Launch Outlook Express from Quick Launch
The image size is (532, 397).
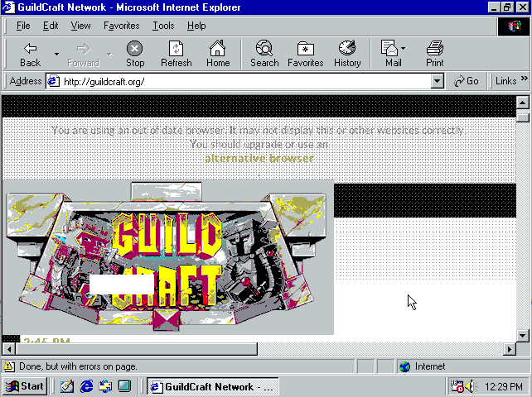point(105,386)
